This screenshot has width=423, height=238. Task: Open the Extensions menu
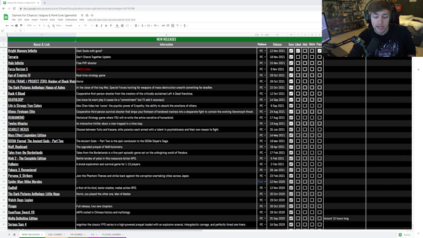tap(71, 20)
